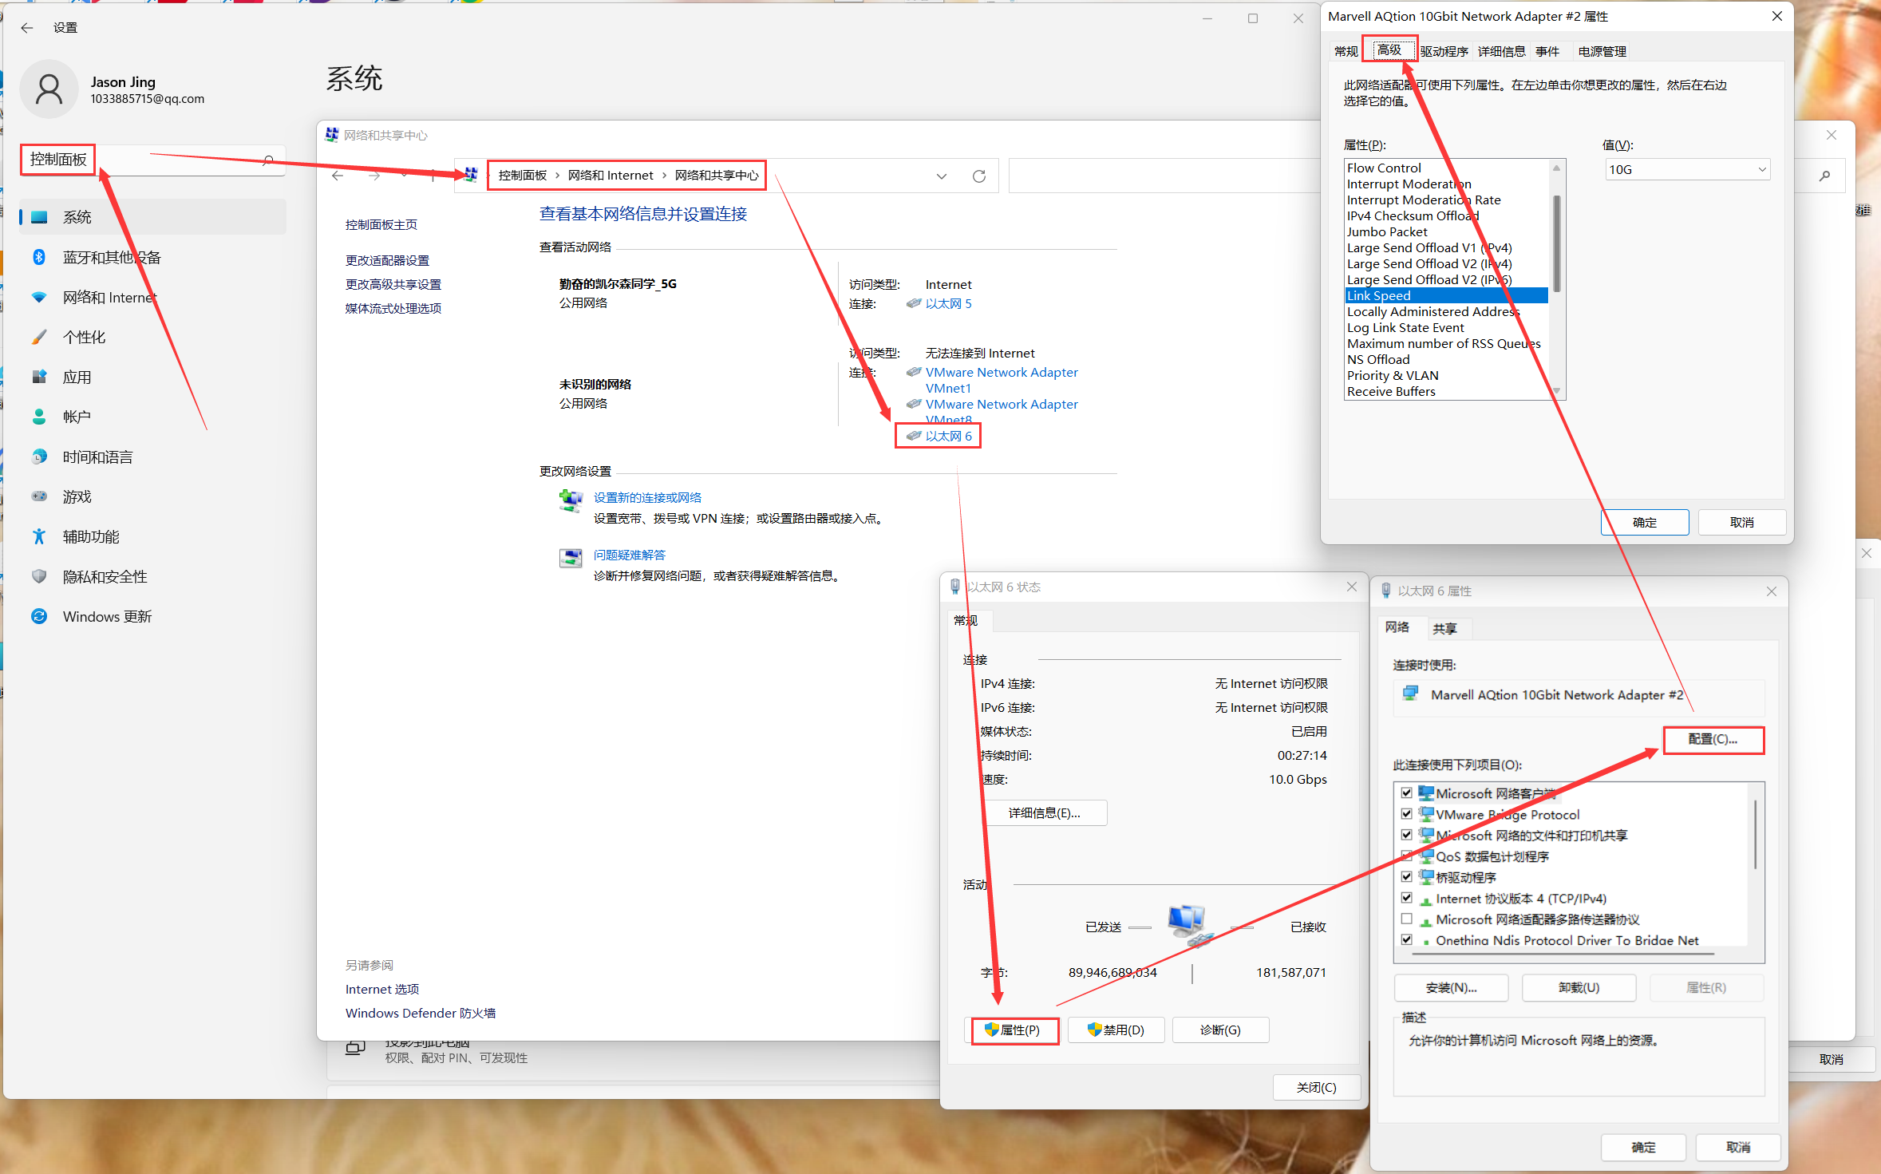Click the Bluetooth icon in Settings sidebar
Image resolution: width=1881 pixels, height=1174 pixels.
point(38,257)
